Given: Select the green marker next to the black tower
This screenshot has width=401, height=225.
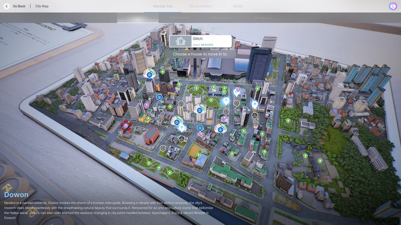Looking at the screenshot, I should (x=163, y=72).
